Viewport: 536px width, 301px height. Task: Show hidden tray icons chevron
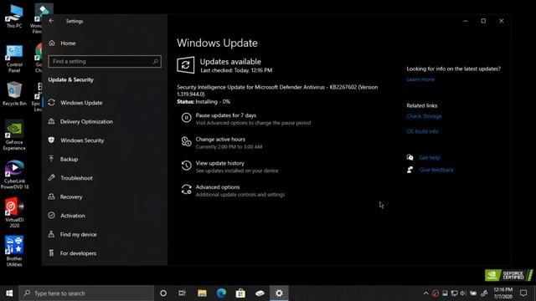pyautogui.click(x=425, y=293)
